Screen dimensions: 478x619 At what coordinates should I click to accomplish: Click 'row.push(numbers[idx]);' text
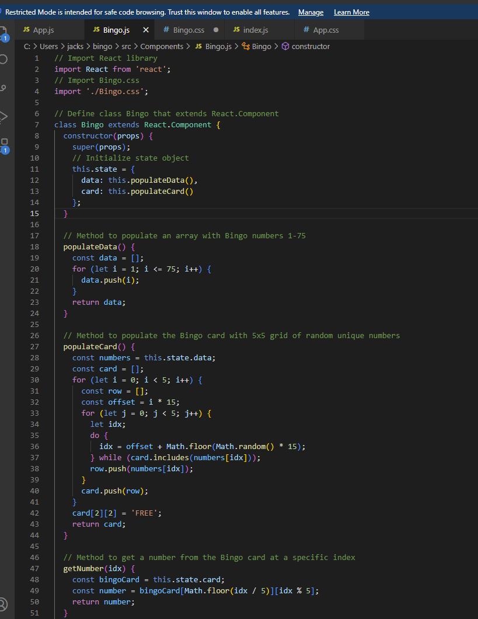pos(142,468)
